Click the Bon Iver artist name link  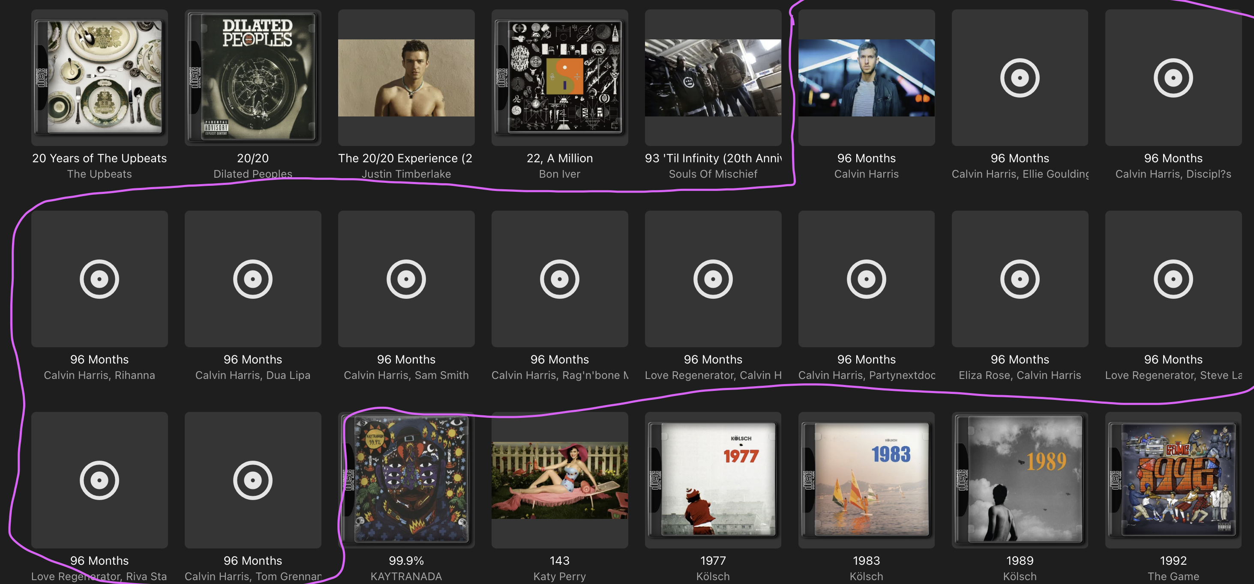tap(559, 173)
